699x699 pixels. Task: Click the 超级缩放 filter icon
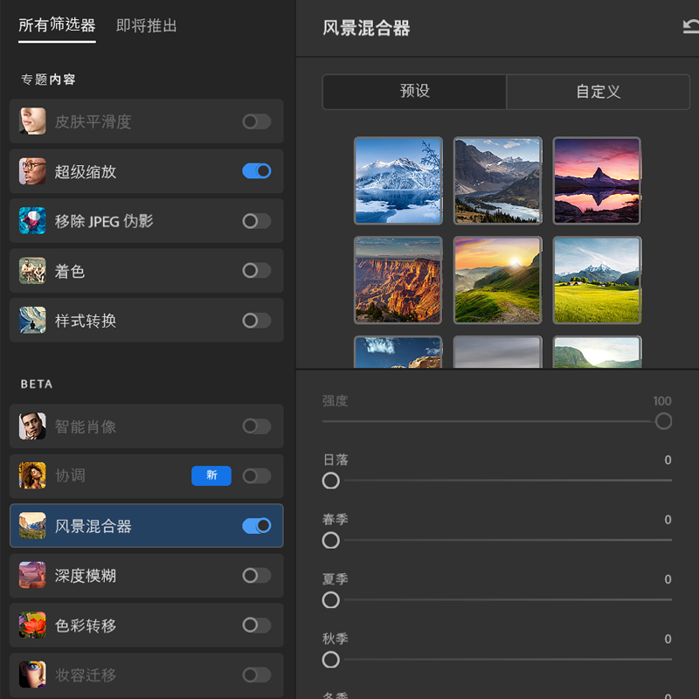[x=32, y=171]
